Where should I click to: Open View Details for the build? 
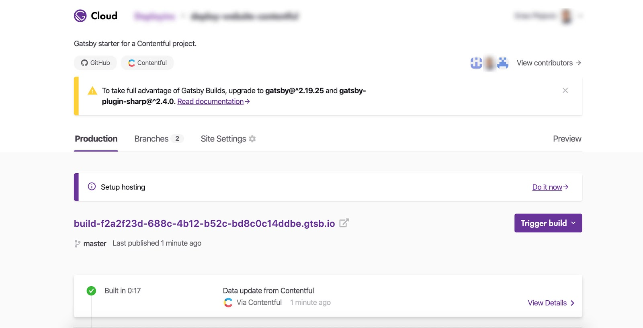tap(551, 303)
